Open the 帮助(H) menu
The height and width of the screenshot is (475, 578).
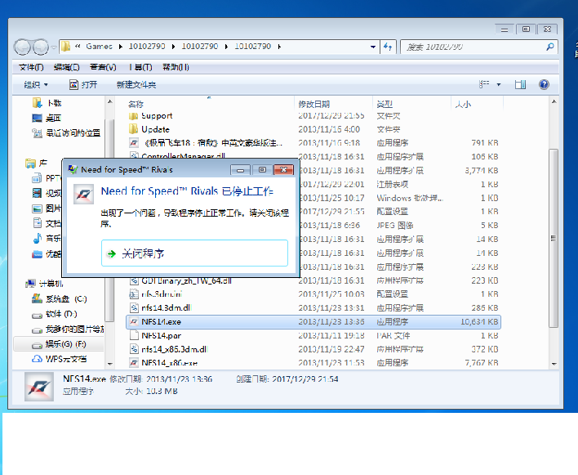176,67
